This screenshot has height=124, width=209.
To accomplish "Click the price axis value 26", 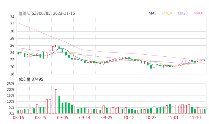I will point(12,45).
